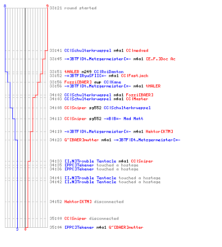Select the Hektor[KTM] disconnected event at 34:52

[86, 202]
